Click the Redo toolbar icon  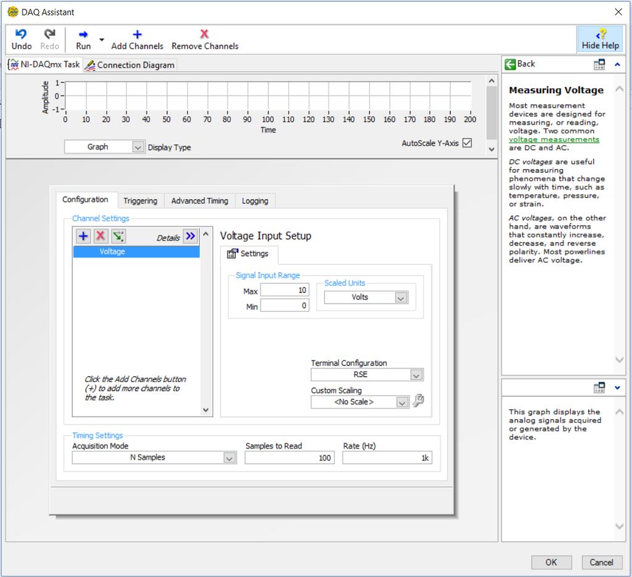point(49,39)
